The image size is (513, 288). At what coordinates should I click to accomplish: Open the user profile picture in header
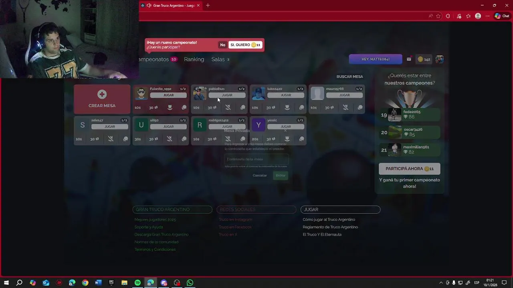[x=439, y=59]
